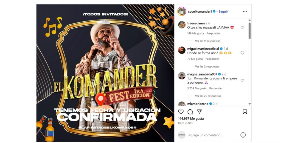Expand Ver las 2 respuestas
281x143 pixels.
tap(207, 67)
